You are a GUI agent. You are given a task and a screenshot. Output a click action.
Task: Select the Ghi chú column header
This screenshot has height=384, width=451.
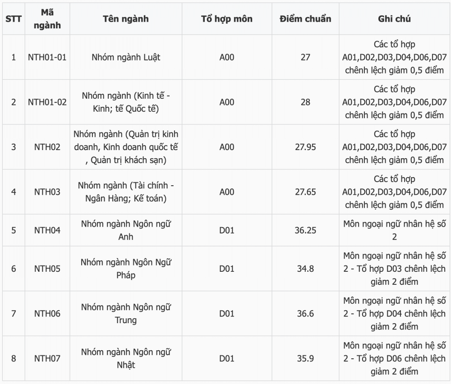(x=394, y=19)
